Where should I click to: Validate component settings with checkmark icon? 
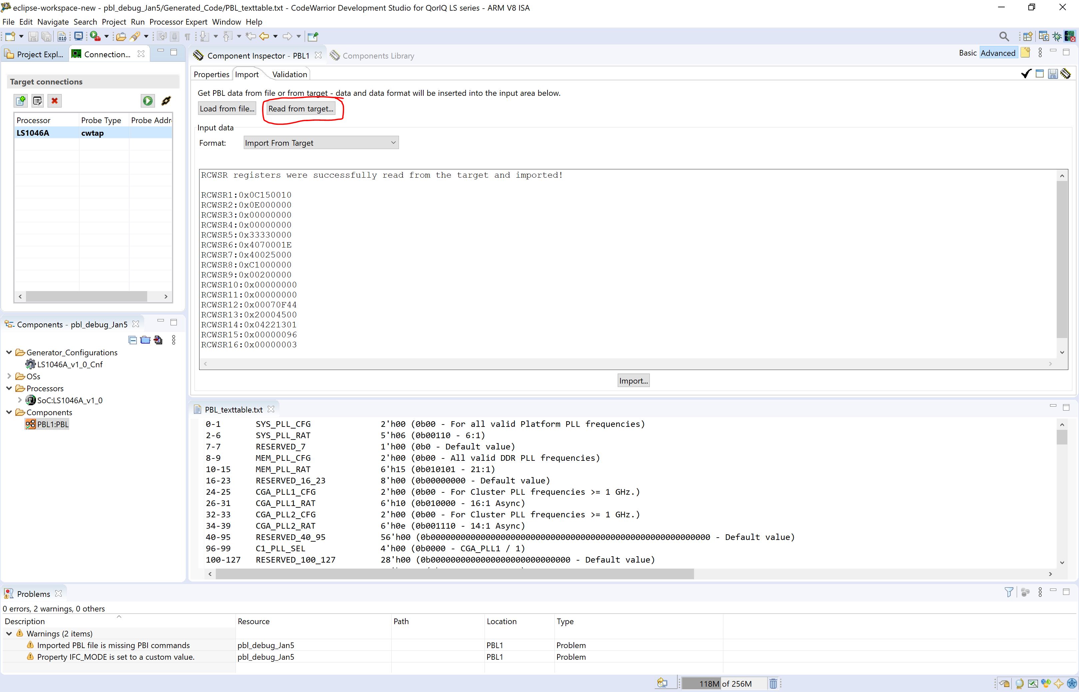point(1026,74)
